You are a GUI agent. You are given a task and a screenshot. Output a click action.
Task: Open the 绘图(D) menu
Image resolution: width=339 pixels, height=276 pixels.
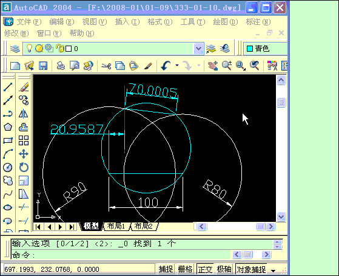(x=225, y=22)
